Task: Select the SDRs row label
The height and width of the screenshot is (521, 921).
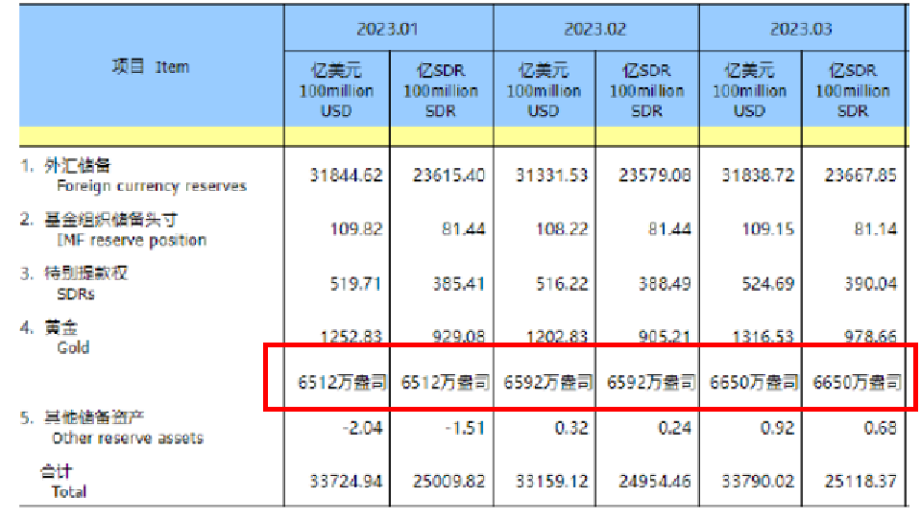Action: [75, 294]
